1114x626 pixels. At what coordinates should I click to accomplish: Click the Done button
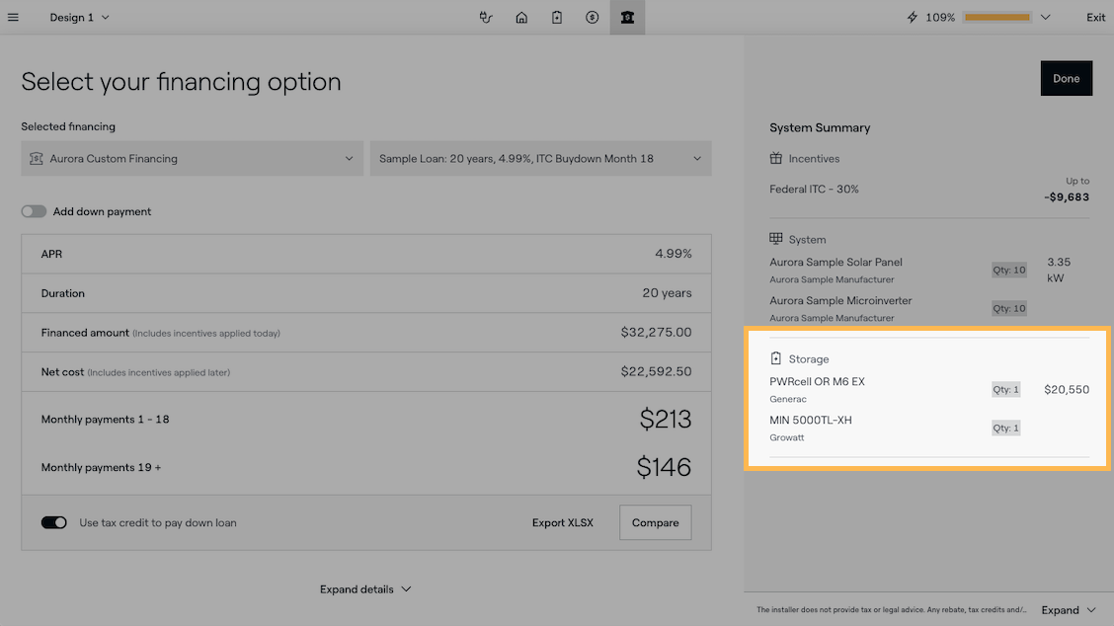tap(1066, 78)
